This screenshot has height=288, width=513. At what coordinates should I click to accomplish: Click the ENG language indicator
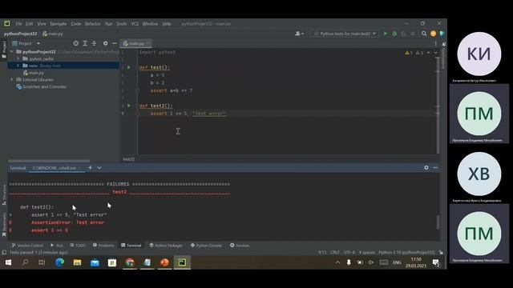[397, 262]
